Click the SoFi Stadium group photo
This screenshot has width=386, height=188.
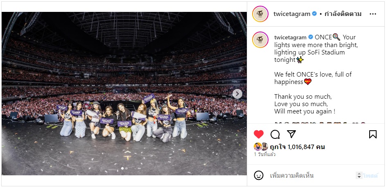[124, 94]
